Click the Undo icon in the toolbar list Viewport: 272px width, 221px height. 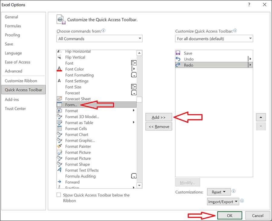coord(178,59)
